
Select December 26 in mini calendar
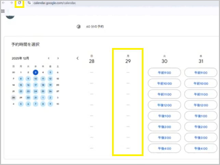pyautogui.click(x=50, y=91)
